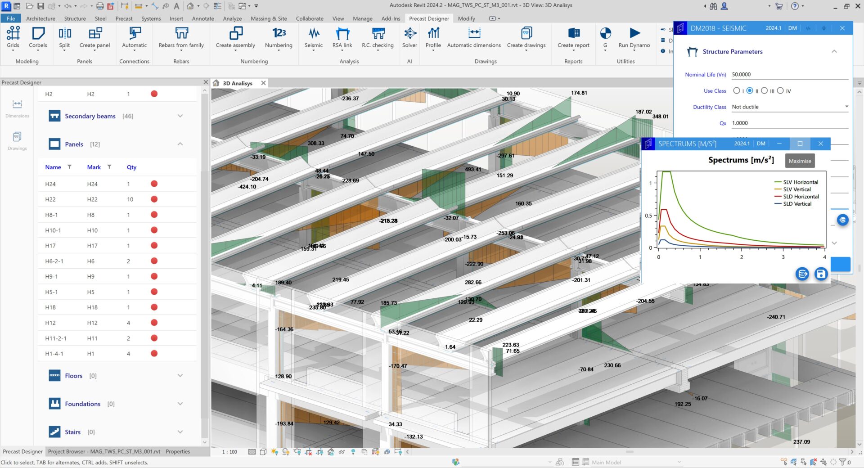The height and width of the screenshot is (468, 864).
Task: Save the spectrum chart from Spectrums dialog
Action: 820,274
